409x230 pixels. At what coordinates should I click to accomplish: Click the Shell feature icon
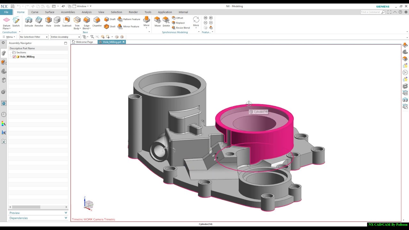coord(107,27)
